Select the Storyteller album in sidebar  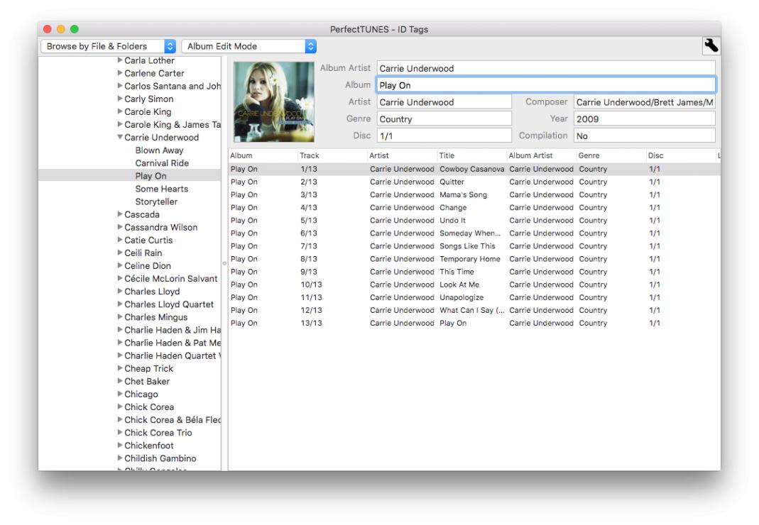(x=156, y=201)
